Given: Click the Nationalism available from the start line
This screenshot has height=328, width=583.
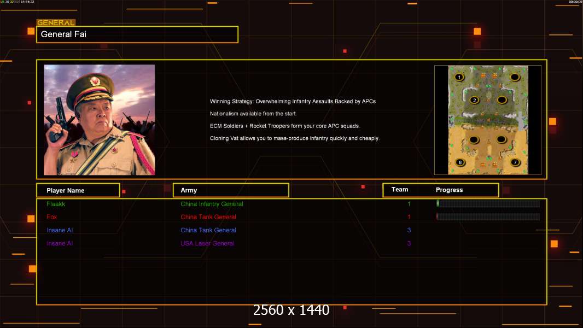Looking at the screenshot, I should (253, 114).
